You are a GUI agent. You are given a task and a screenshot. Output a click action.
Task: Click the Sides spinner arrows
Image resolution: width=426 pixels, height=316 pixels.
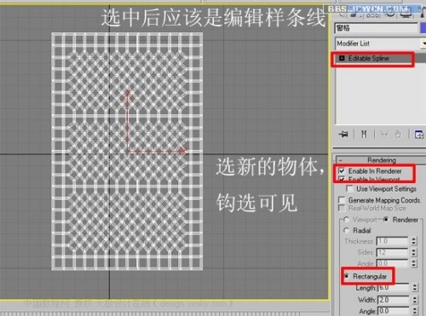click(414, 252)
